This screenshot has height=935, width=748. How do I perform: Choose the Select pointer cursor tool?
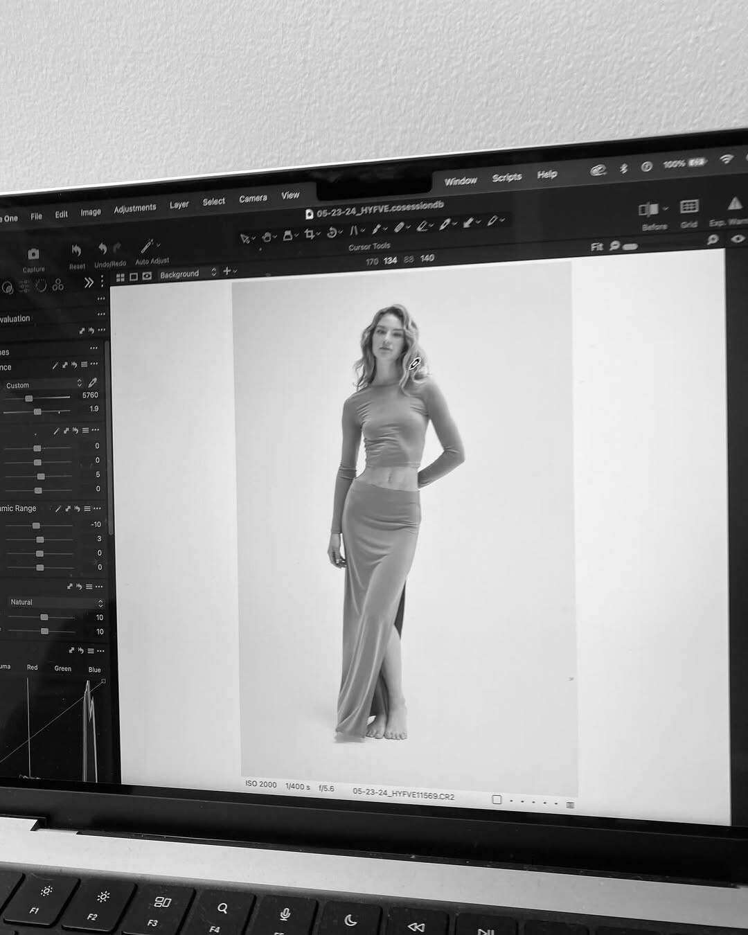point(244,238)
